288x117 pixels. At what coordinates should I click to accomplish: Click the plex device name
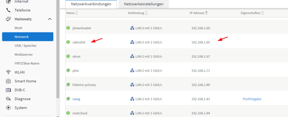point(76,71)
